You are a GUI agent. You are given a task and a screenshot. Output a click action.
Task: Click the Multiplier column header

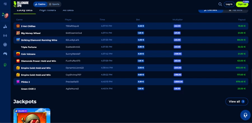click(178, 20)
